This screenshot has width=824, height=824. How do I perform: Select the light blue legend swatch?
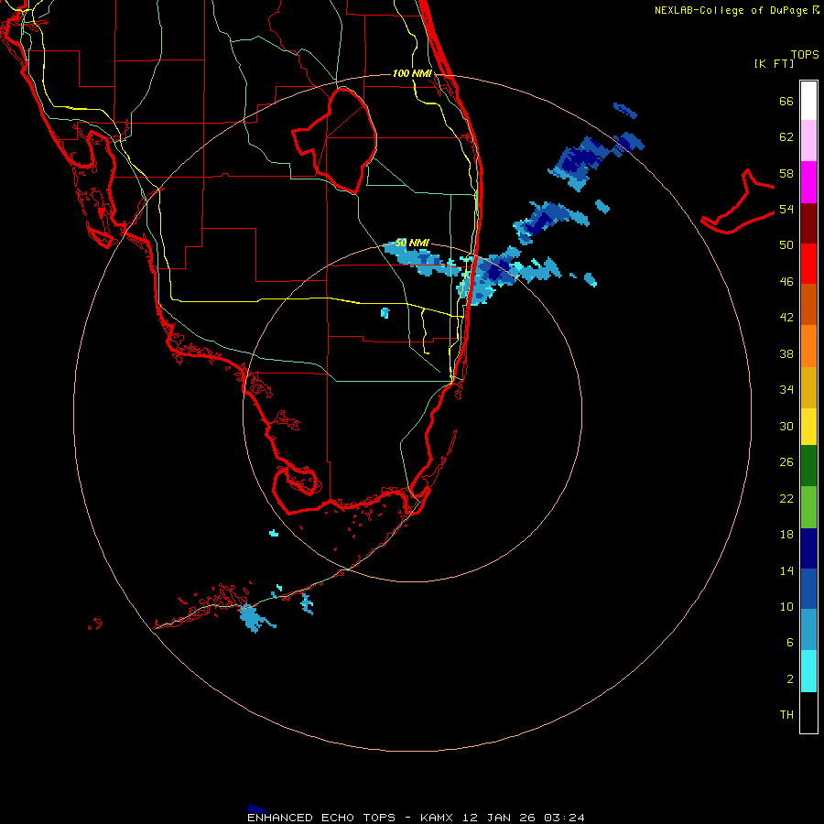point(808,630)
